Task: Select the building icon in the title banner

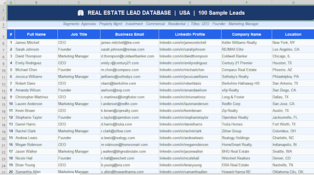Action: (x=80, y=13)
